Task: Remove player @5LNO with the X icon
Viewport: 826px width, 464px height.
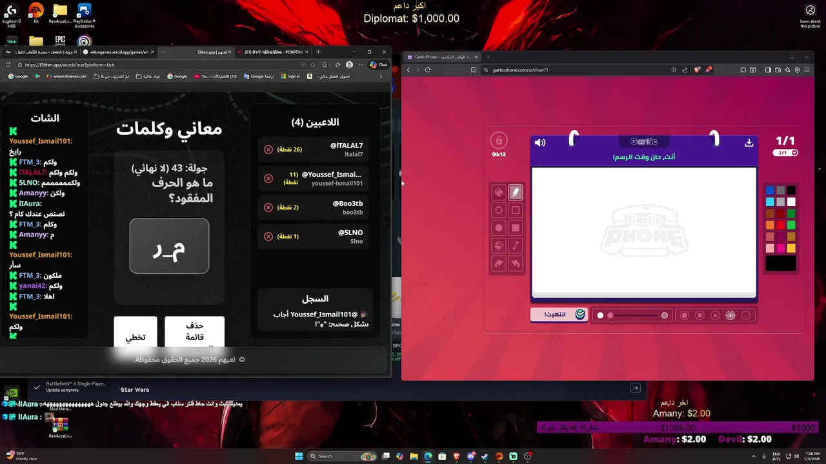Action: click(x=268, y=237)
